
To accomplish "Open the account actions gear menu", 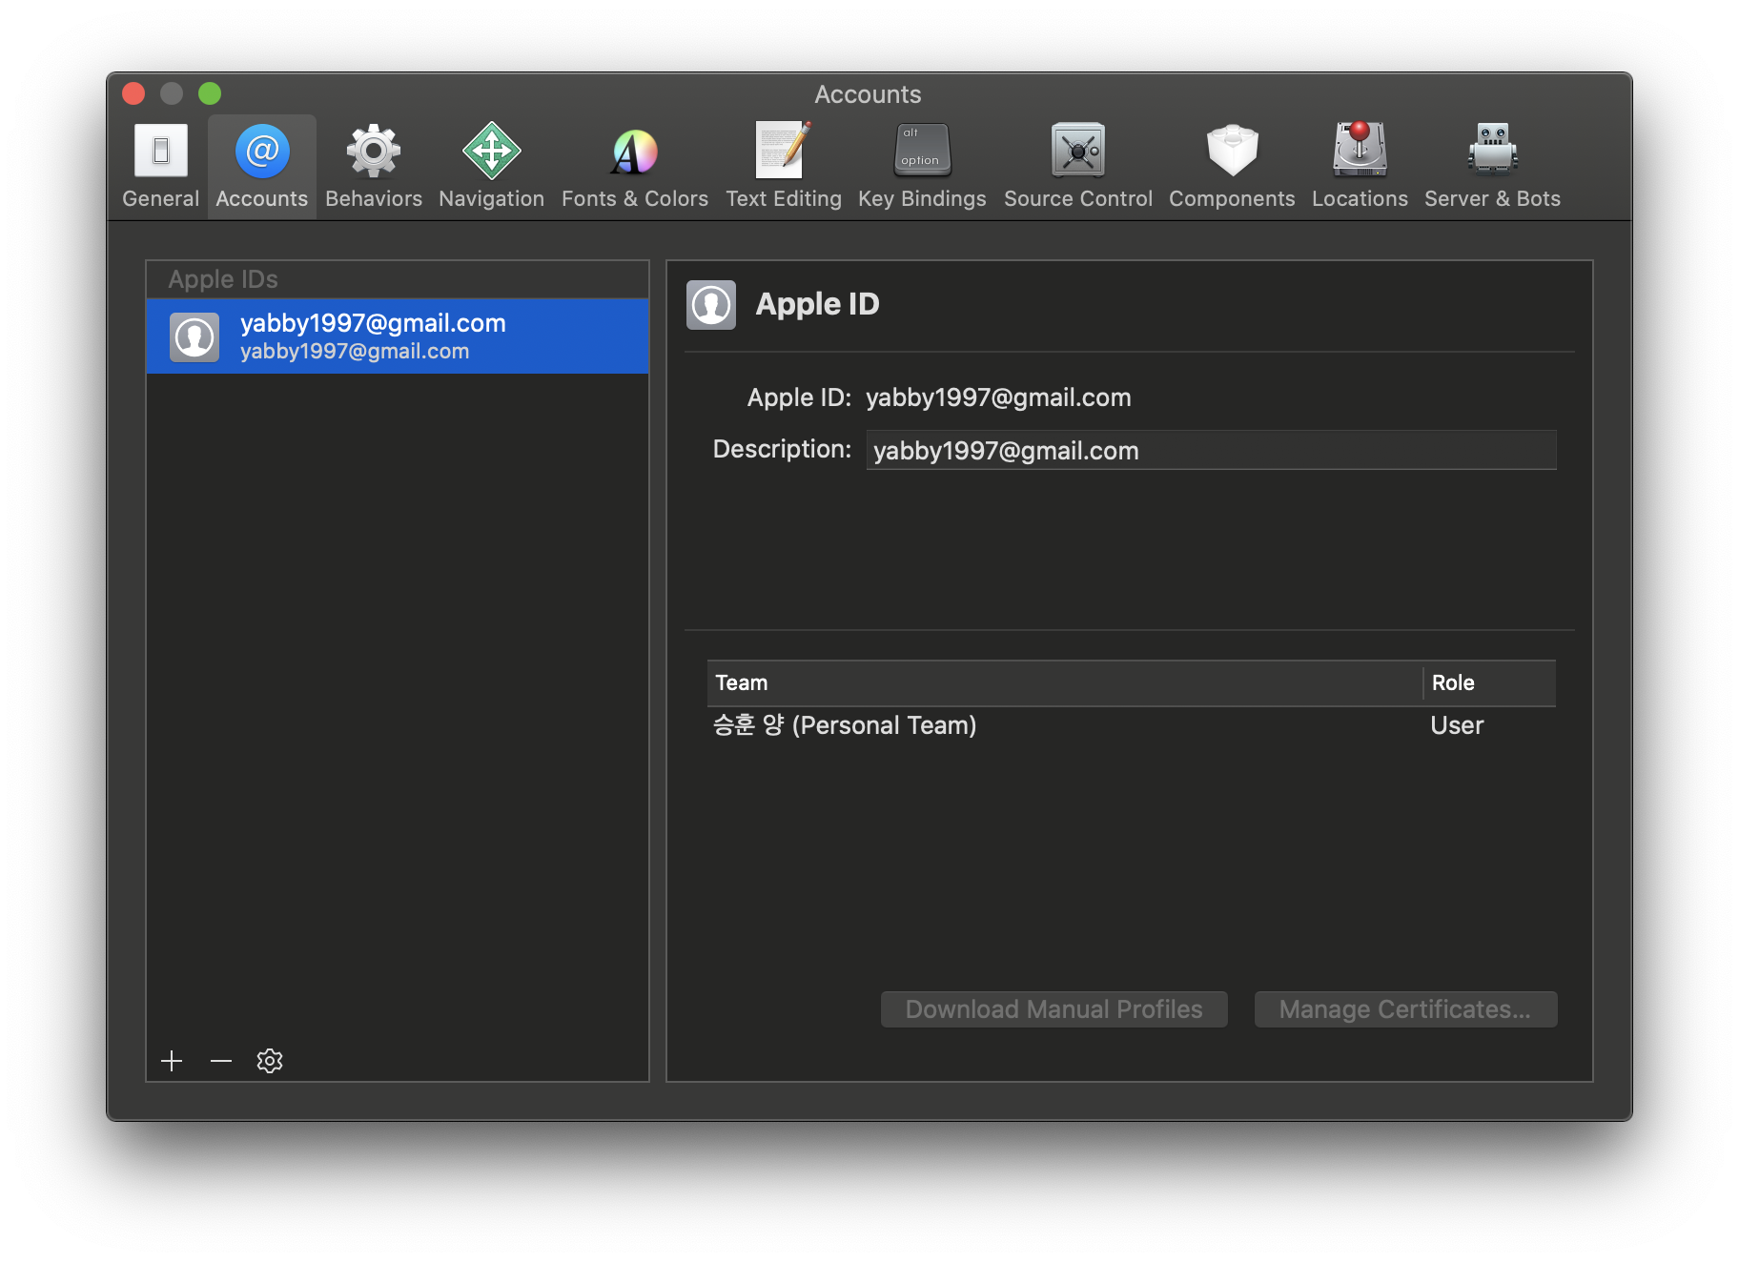I will tap(269, 1060).
